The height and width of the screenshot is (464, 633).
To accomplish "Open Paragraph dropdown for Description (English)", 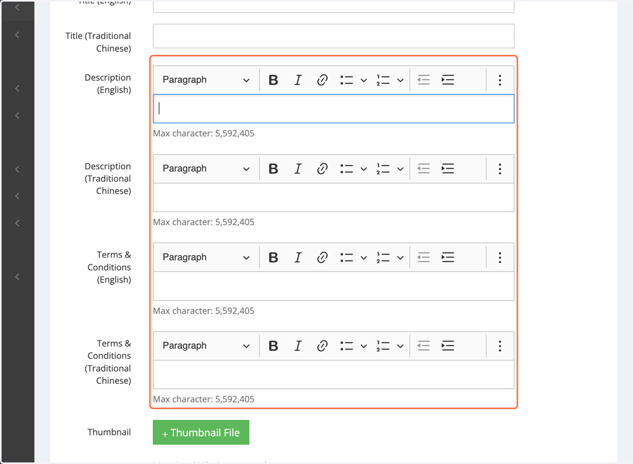I will [x=206, y=80].
